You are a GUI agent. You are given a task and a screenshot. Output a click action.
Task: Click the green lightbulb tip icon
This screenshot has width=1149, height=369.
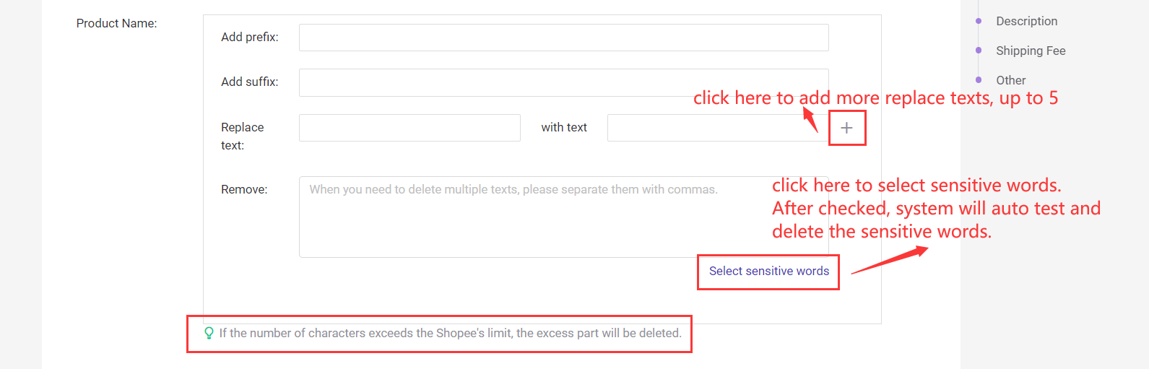click(x=209, y=333)
